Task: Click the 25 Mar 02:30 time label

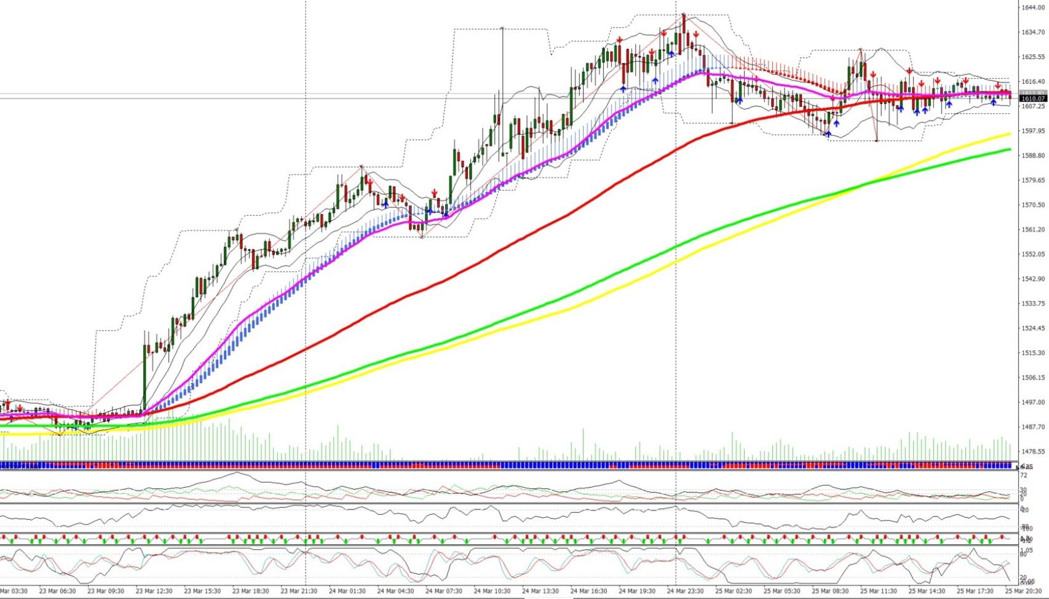Action: coord(734,591)
